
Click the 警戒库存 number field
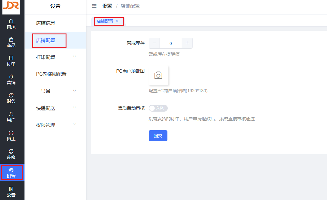click(x=170, y=43)
